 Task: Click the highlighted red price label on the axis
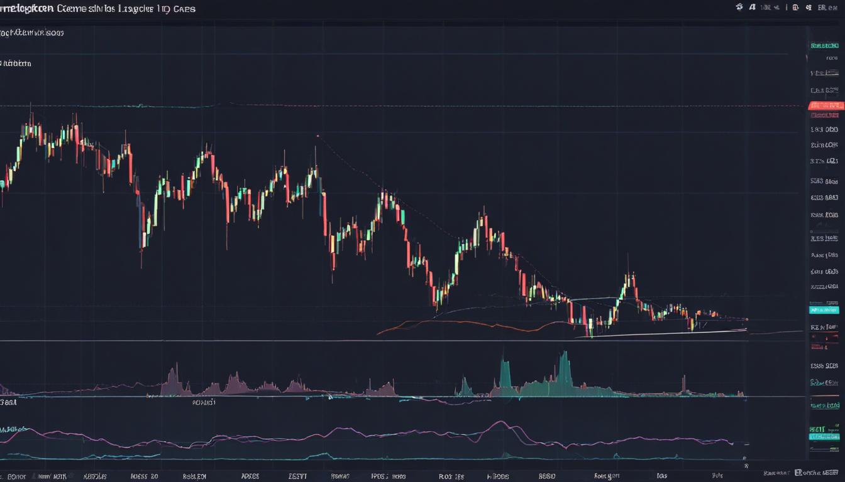(x=826, y=105)
